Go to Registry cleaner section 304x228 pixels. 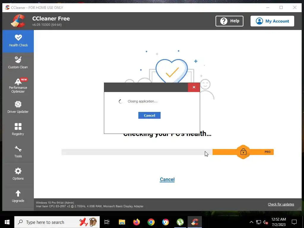click(x=18, y=130)
